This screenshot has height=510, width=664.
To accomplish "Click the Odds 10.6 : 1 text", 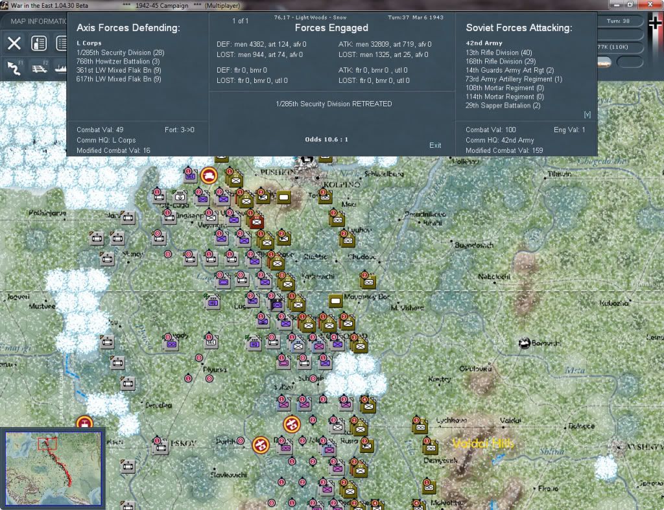I will click(327, 140).
